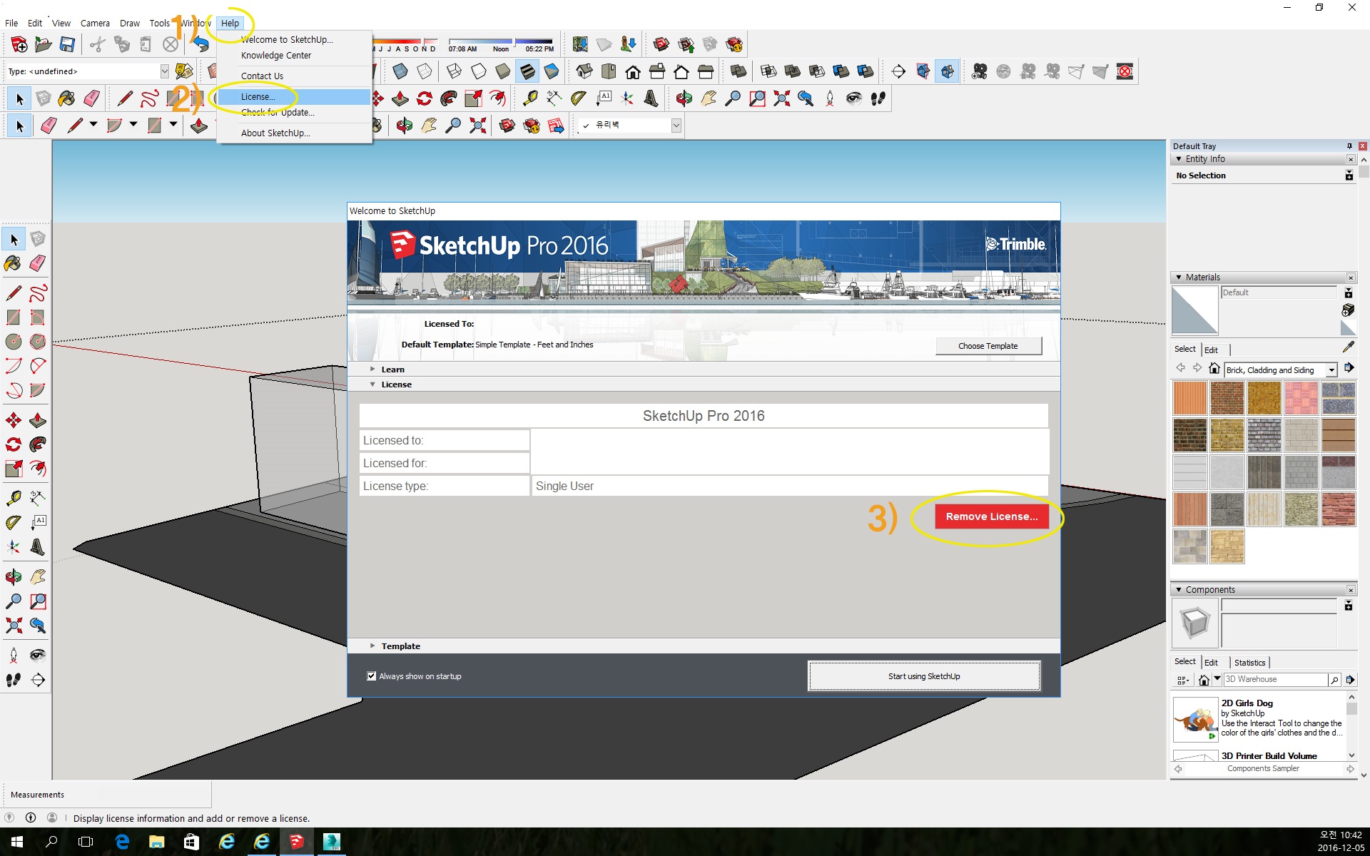Viewport: 1370px width, 856px height.
Task: Click the 2D Girls Dog component thumbnail
Action: tap(1195, 720)
